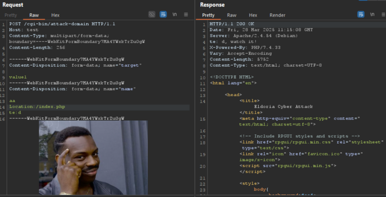Click the Request panel heading
The height and width of the screenshot is (197, 386).
pos(13,5)
